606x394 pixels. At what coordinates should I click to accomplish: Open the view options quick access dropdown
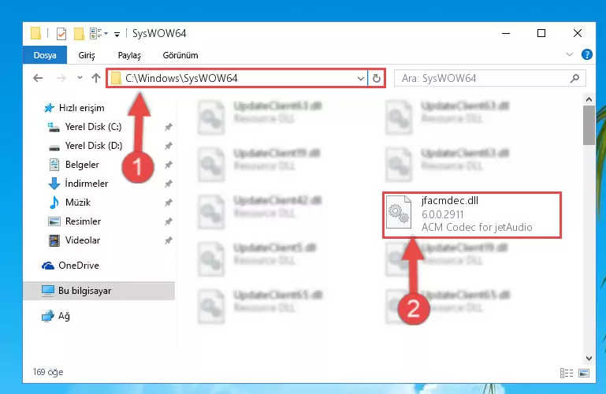pos(99,34)
